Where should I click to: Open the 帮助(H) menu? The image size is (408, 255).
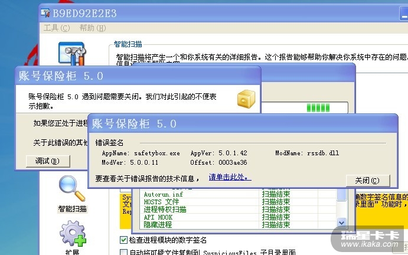point(93,28)
